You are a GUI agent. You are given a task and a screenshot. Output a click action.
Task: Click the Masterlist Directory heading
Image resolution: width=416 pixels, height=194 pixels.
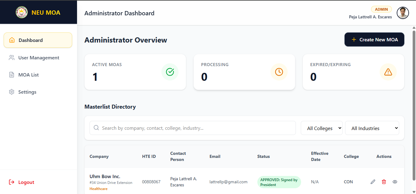point(110,107)
